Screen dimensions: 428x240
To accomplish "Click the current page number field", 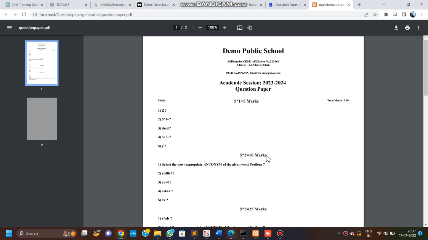I will tap(176, 27).
